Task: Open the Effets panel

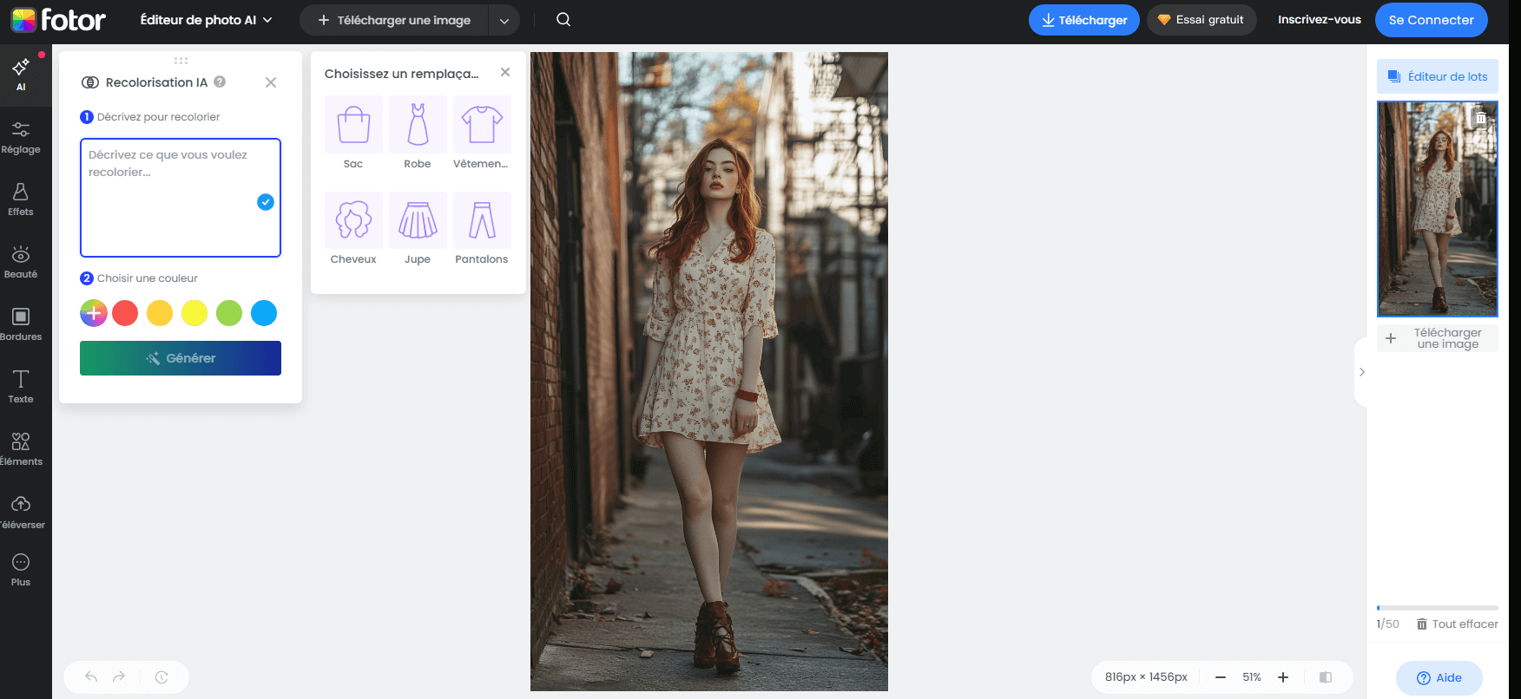Action: [x=21, y=199]
